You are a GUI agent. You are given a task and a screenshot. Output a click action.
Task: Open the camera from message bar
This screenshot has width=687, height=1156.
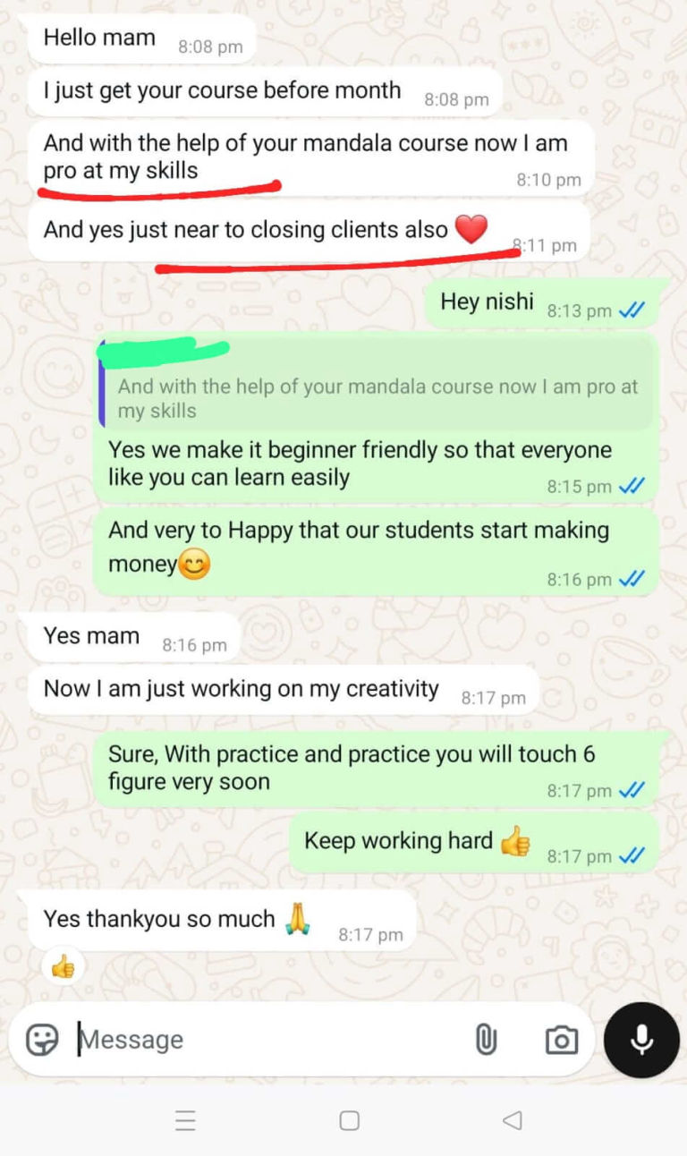(561, 1040)
